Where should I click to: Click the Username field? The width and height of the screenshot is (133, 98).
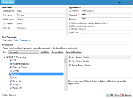(106, 11)
